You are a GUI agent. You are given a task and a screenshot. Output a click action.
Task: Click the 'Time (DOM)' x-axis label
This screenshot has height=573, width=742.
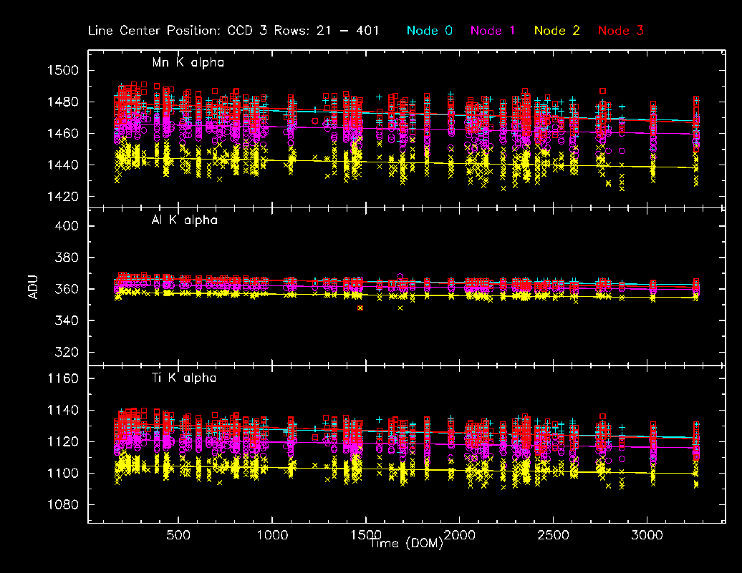(x=407, y=544)
